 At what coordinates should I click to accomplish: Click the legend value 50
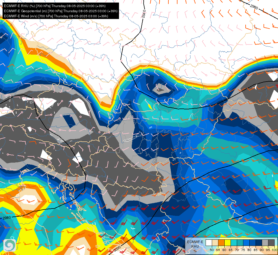(212, 250)
